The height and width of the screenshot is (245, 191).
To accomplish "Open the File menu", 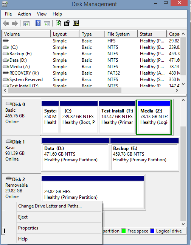I will point(8,14).
